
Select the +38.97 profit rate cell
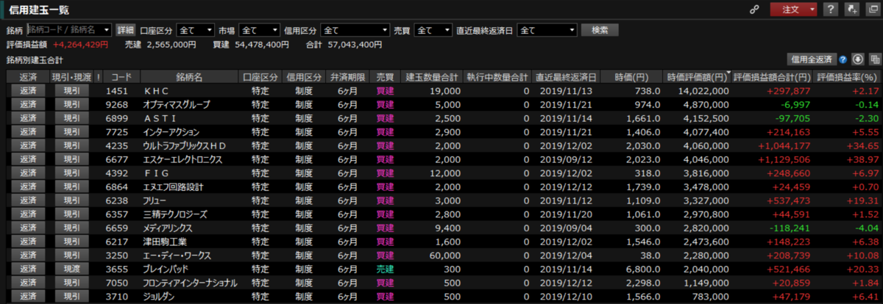tap(862, 159)
